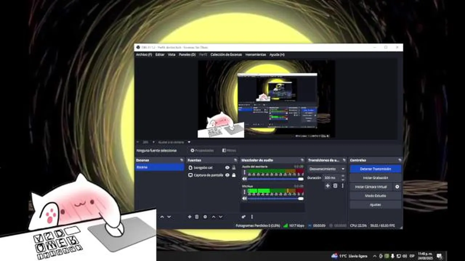This screenshot has height=261, width=465.
Task: Select the bongobs cat source row
Action: coord(212,168)
